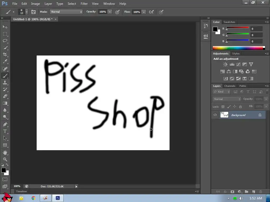Switch to the Styles tab
The height and width of the screenshot is (202, 270).
tap(236, 54)
